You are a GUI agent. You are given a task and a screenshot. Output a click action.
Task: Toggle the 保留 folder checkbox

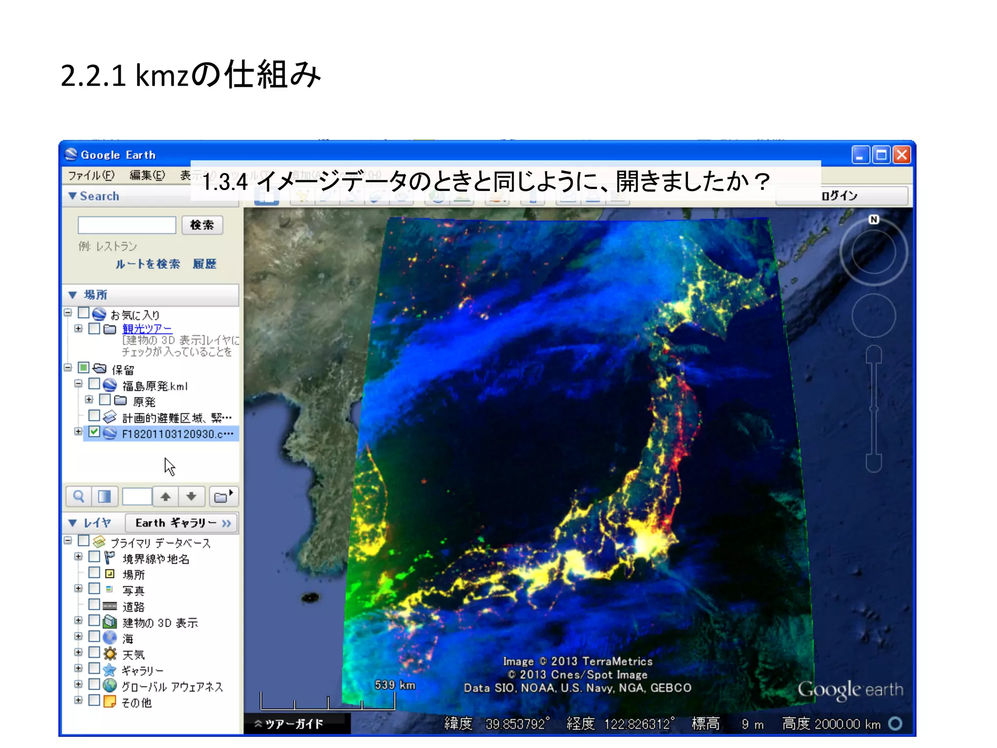[84, 368]
